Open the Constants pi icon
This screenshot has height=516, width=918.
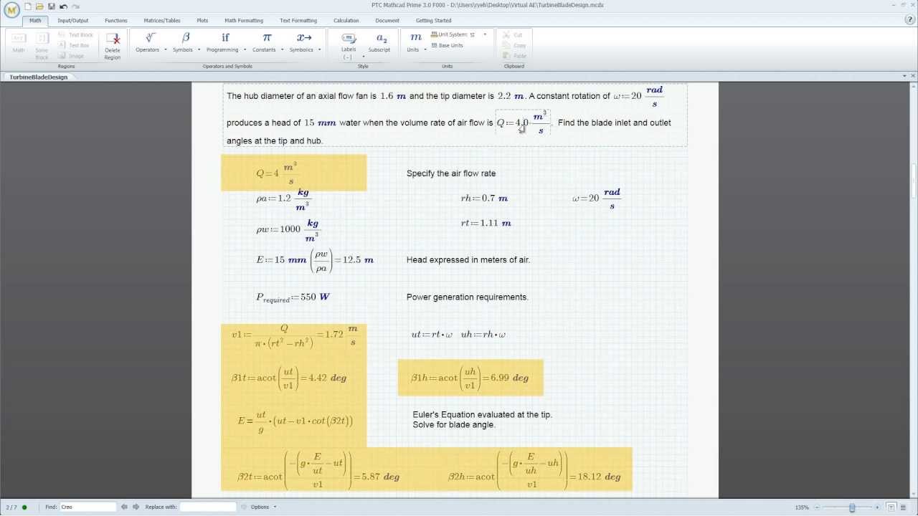coord(267,38)
